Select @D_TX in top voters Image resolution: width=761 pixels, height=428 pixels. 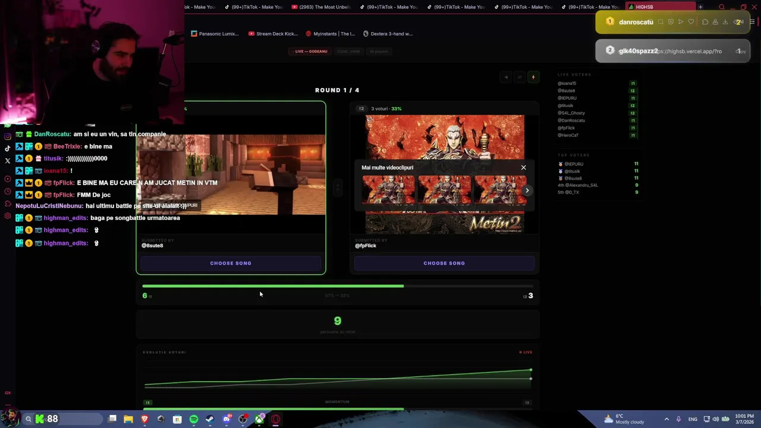[x=568, y=192]
